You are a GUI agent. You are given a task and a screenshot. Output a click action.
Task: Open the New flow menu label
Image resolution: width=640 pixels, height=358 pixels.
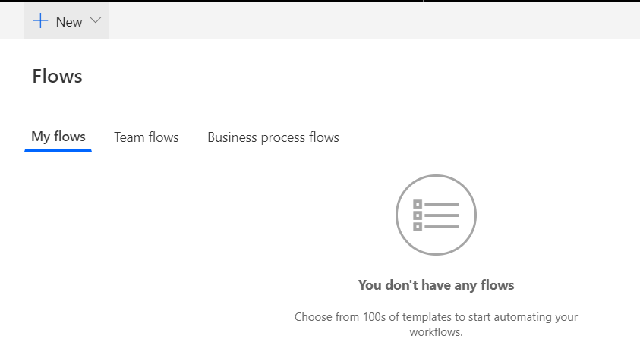tap(69, 21)
